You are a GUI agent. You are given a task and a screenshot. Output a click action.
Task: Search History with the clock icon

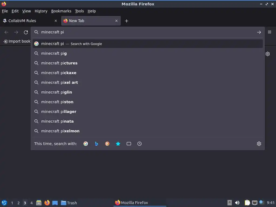click(139, 144)
